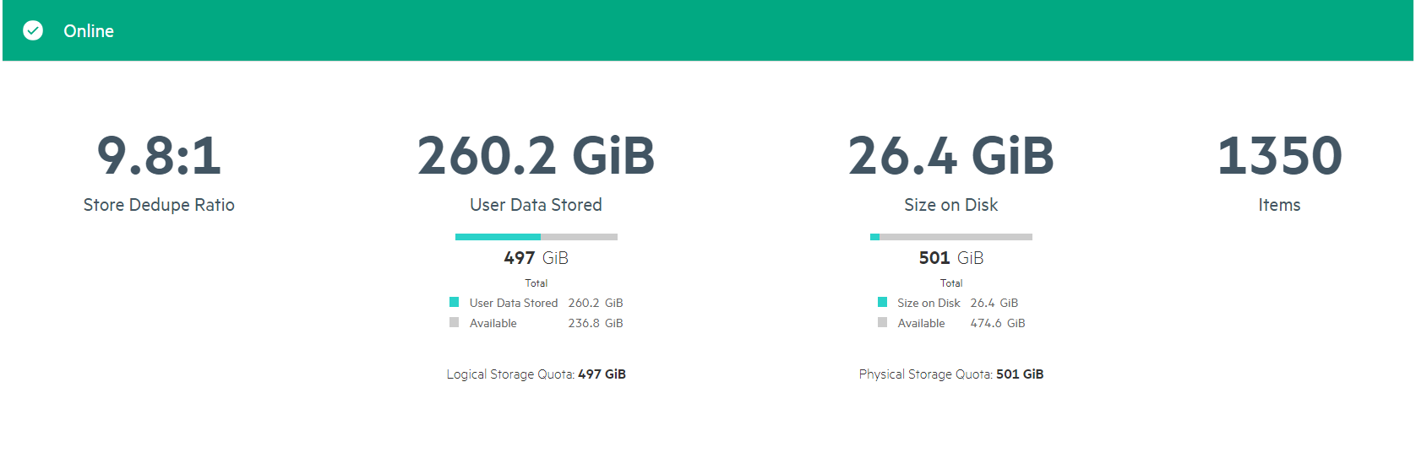This screenshot has height=452, width=1416.
Task: Click the 9.8:1 dedupe ratio value
Action: click(159, 156)
